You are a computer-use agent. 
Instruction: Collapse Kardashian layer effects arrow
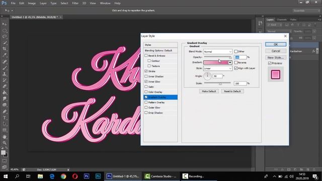[317, 51]
